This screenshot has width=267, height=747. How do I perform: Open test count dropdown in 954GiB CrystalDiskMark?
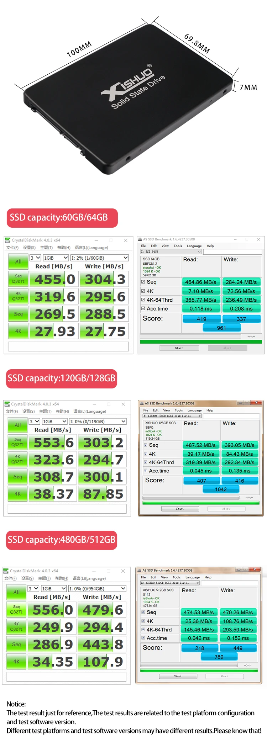33,589
